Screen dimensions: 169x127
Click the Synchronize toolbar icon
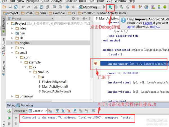pos(16,7)
